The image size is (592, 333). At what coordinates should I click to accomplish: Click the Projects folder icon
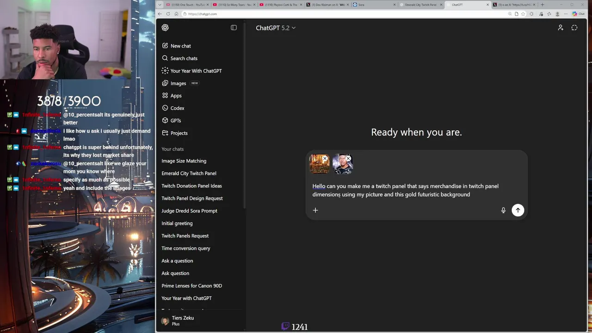coord(165,133)
